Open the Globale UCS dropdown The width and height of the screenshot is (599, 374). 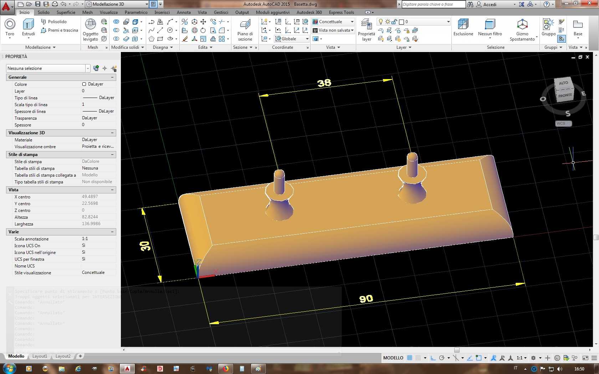292,39
